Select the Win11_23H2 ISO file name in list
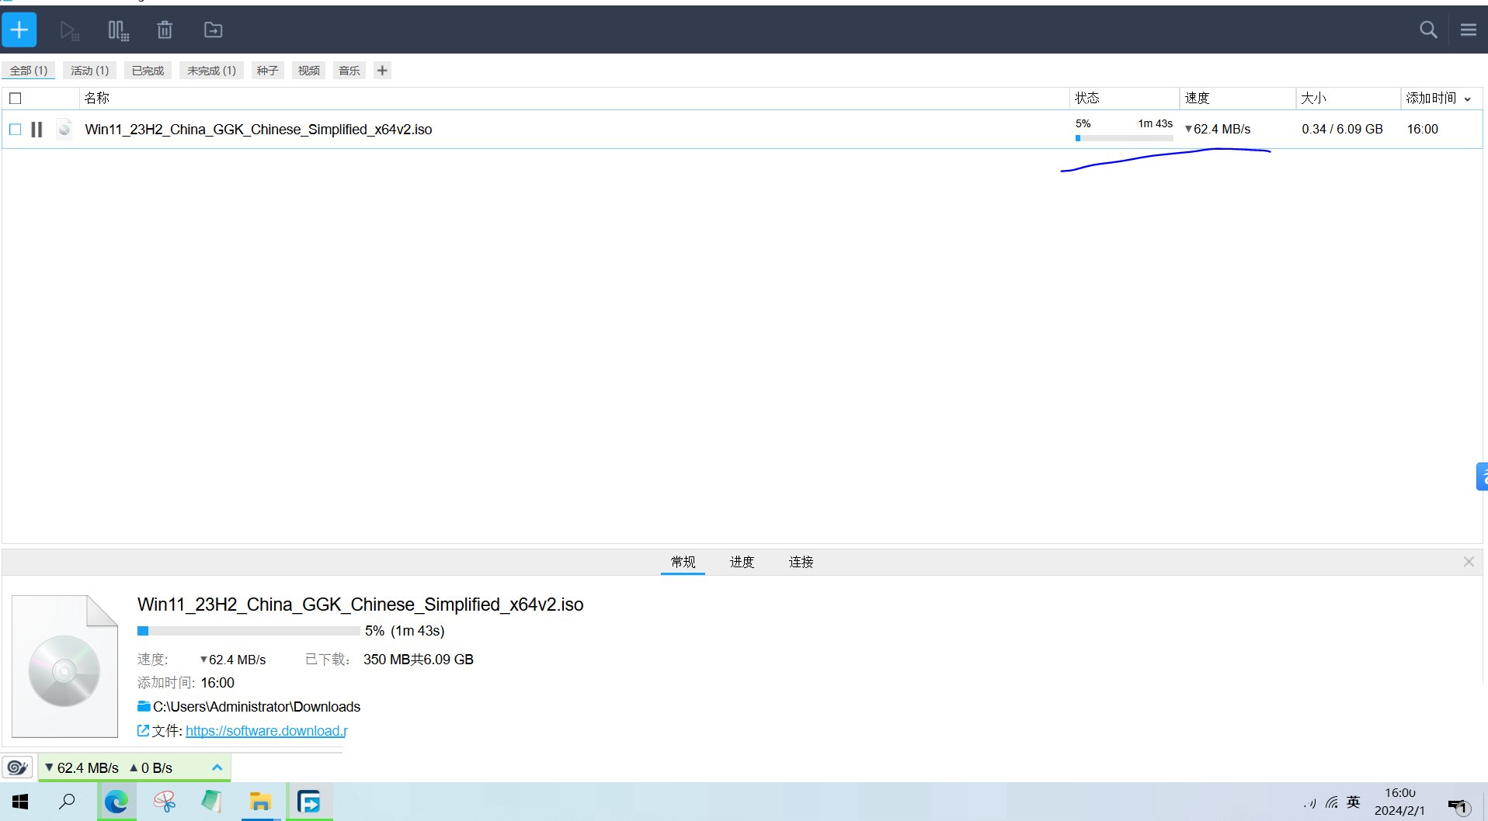The image size is (1488, 821). pyautogui.click(x=259, y=130)
